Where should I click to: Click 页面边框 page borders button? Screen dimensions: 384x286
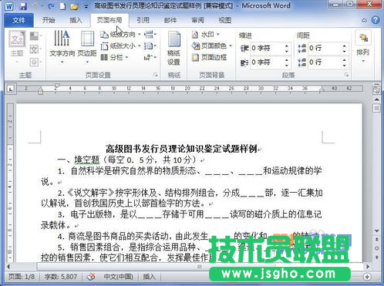[209, 57]
